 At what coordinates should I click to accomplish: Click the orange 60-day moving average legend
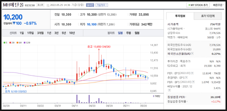coord(19,43)
